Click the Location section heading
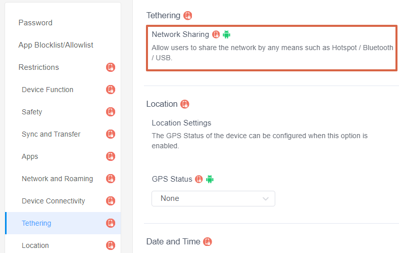The height and width of the screenshot is (253, 399). pos(162,104)
